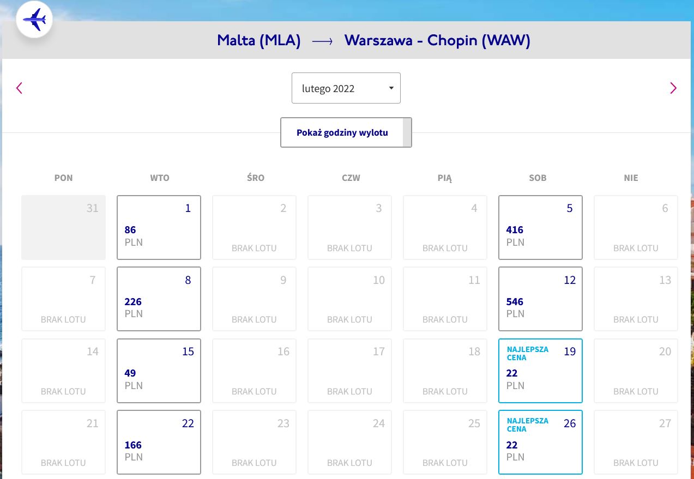Click February 20 no-flight day cell
The height and width of the screenshot is (479, 694).
point(636,371)
